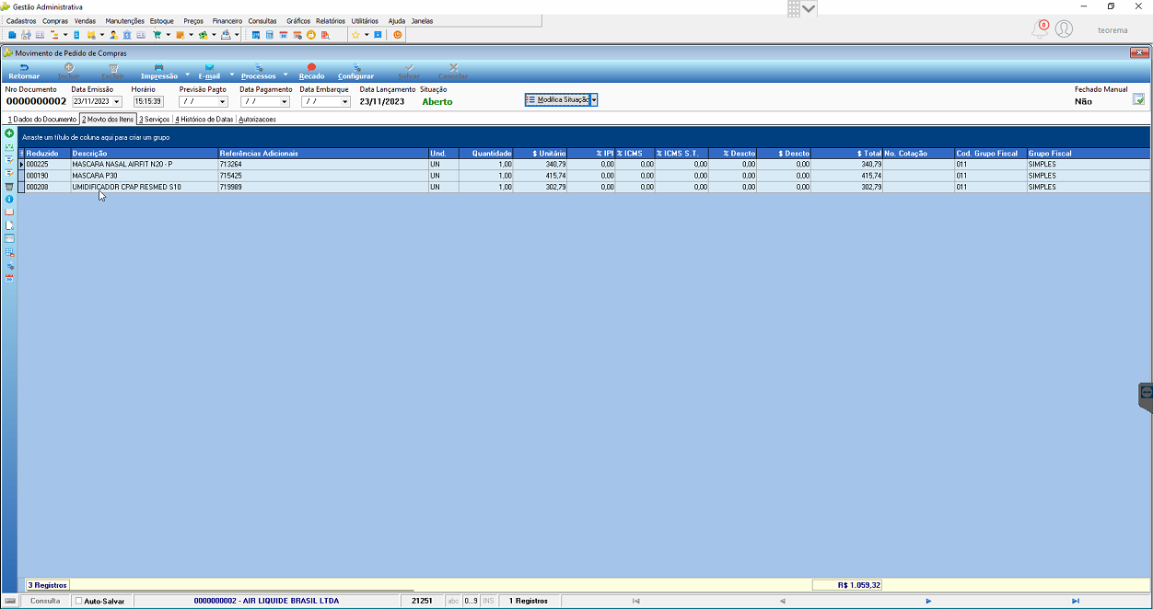Click the Retornar toolbar icon
Image resolution: width=1153 pixels, height=609 pixels.
[x=24, y=72]
